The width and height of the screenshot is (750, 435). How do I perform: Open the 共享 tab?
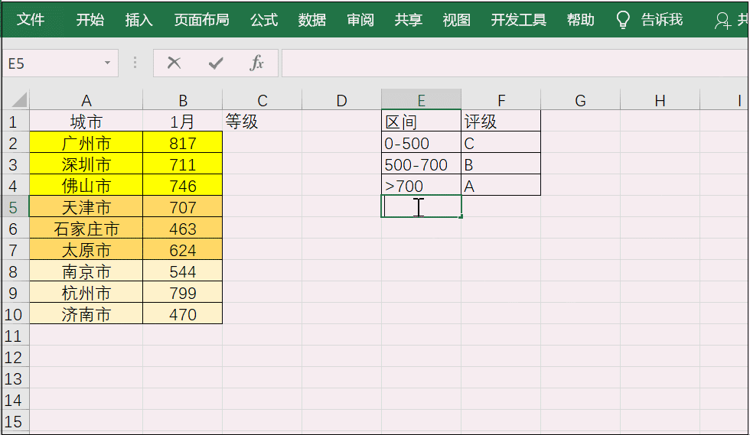[x=409, y=20]
